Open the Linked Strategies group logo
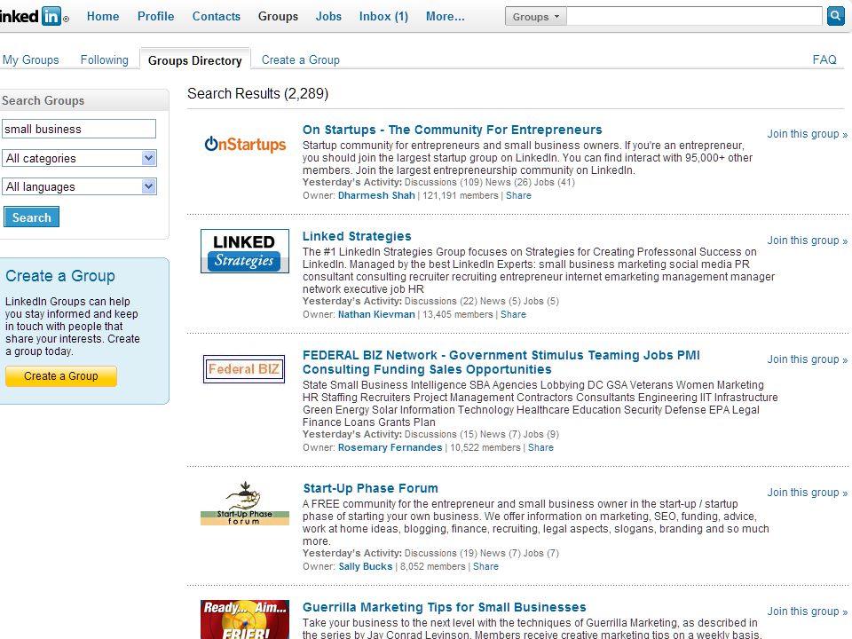Viewport: 852px width, 639px height. point(245,250)
